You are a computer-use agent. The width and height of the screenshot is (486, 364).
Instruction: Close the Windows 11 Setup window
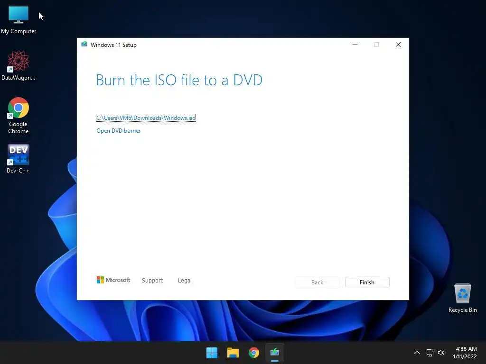(398, 45)
